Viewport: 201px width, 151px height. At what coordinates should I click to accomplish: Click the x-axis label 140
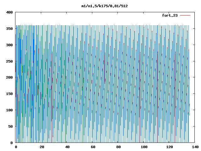(195, 147)
